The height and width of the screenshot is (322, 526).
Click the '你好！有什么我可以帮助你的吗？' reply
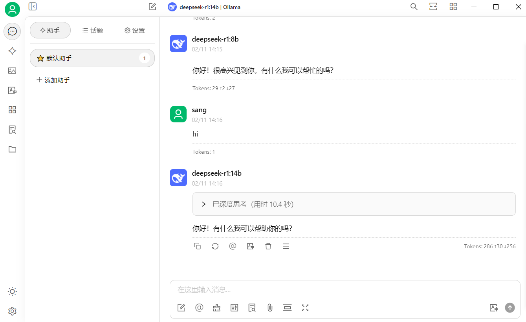[x=242, y=228]
